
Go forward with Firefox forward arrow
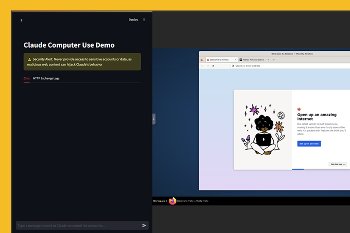[x=208, y=66]
